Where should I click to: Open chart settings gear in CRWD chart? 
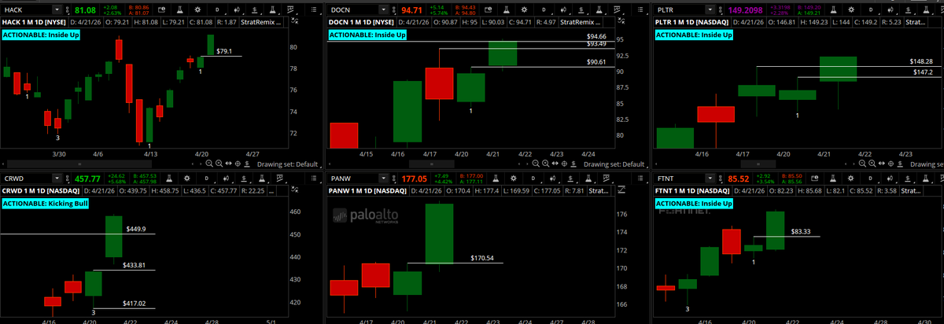187,179
